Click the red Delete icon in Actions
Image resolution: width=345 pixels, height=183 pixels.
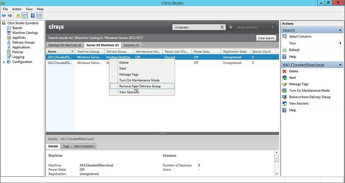284,71
